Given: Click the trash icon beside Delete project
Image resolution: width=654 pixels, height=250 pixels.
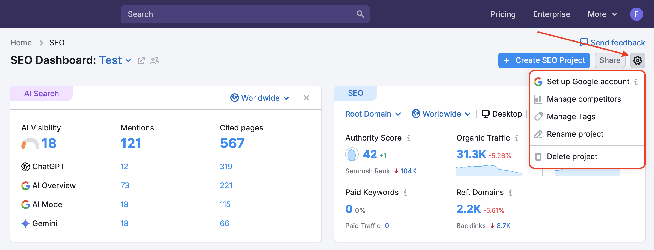Looking at the screenshot, I should (x=538, y=156).
